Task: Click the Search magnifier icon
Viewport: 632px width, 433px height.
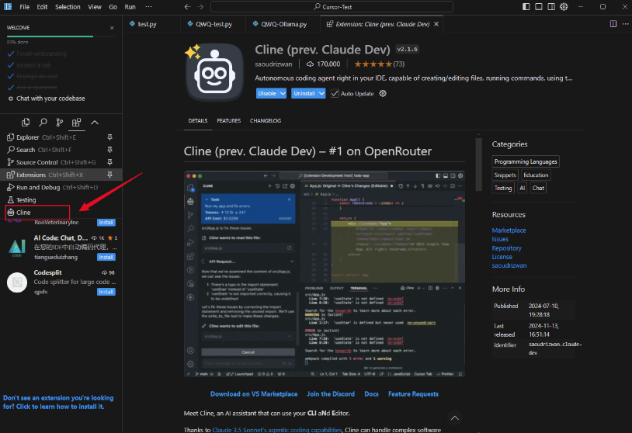Action: click(x=43, y=123)
